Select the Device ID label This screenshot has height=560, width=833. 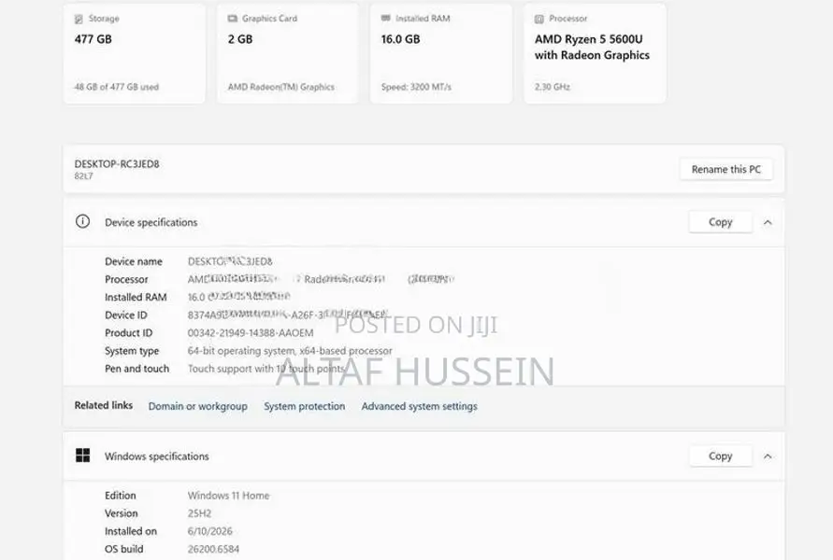(126, 315)
